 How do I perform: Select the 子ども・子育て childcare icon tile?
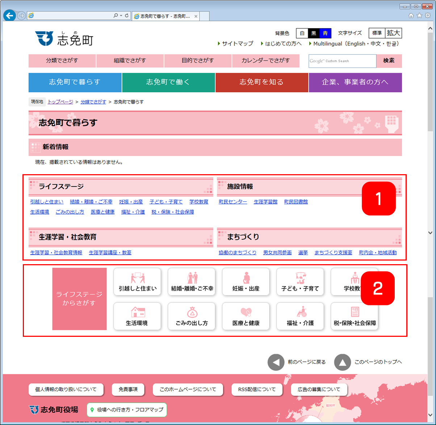(300, 282)
